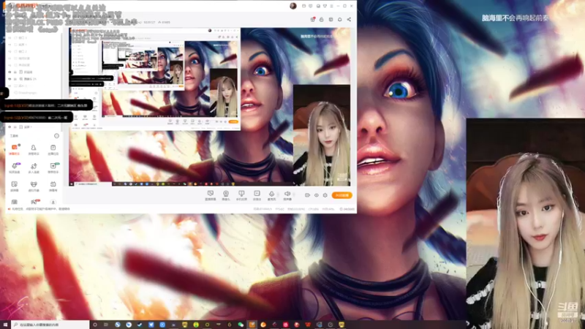
Task: Click the bell notification icon
Action: click(340, 20)
